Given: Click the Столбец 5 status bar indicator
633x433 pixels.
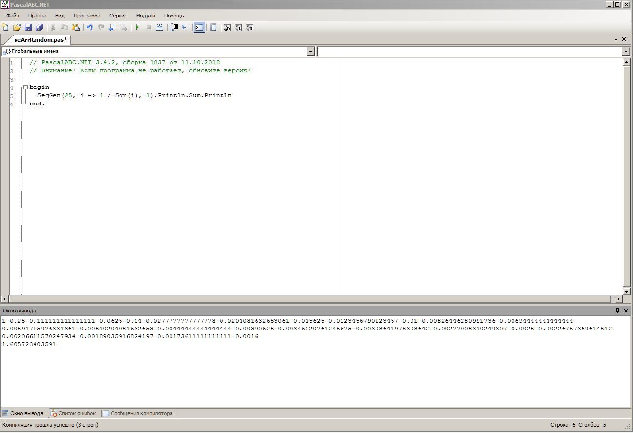Looking at the screenshot, I should point(592,425).
